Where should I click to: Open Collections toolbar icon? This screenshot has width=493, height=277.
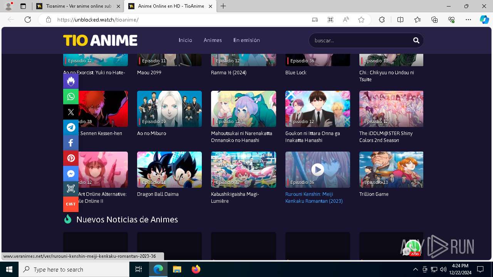pos(434,20)
